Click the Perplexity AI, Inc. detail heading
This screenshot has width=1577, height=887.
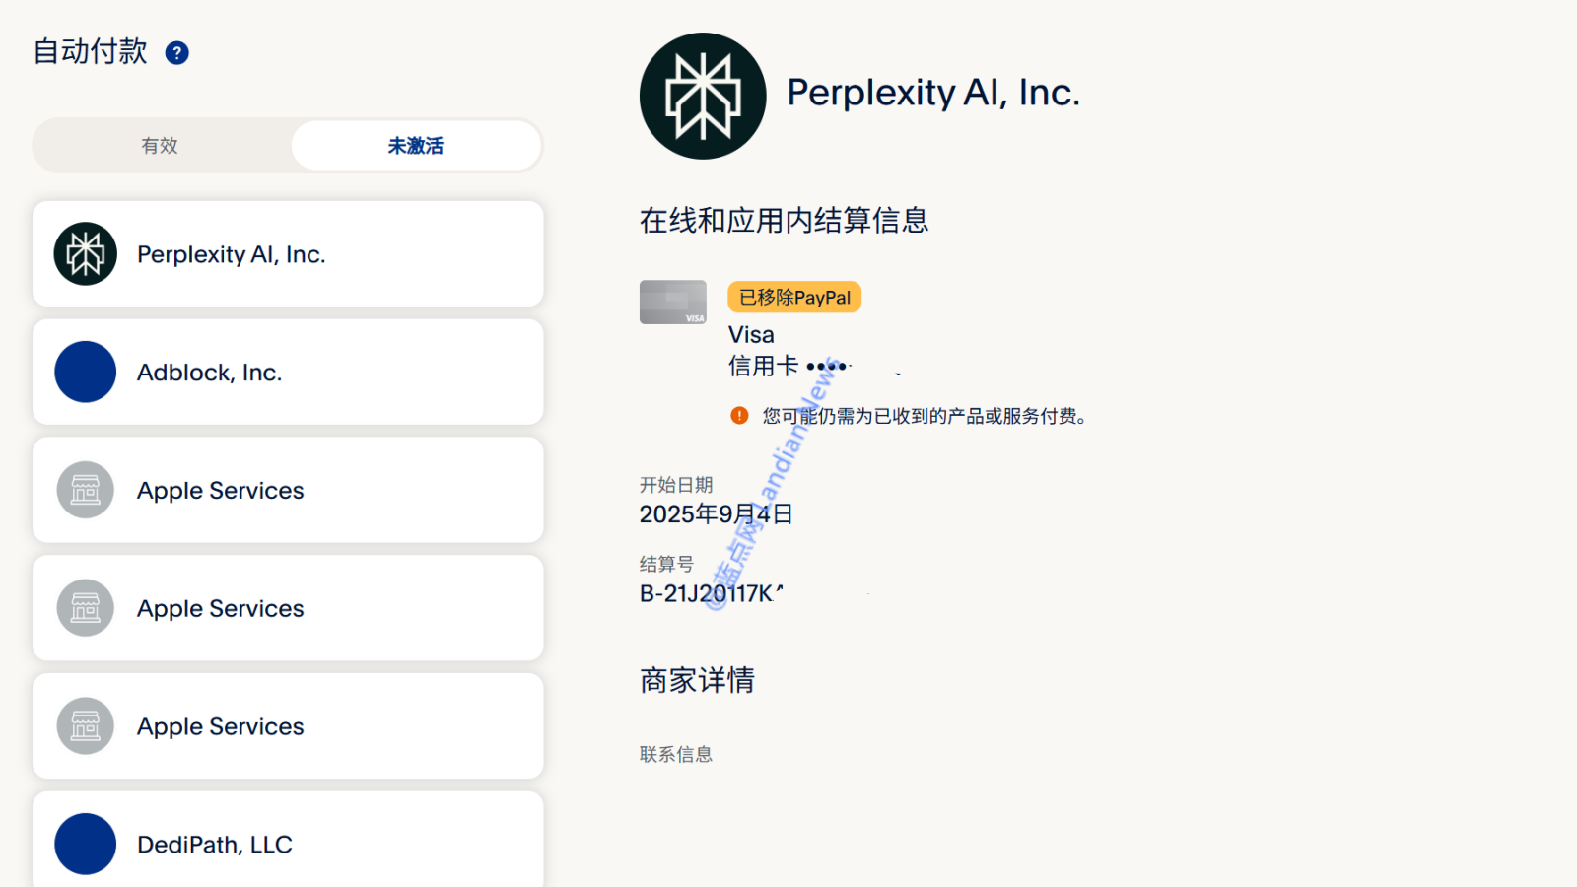point(933,93)
